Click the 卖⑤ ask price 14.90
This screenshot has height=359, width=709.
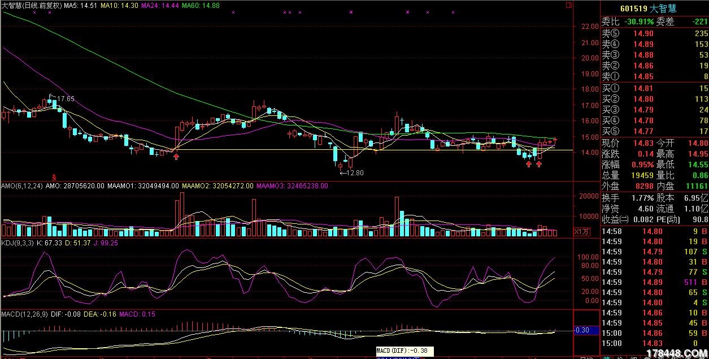643,33
